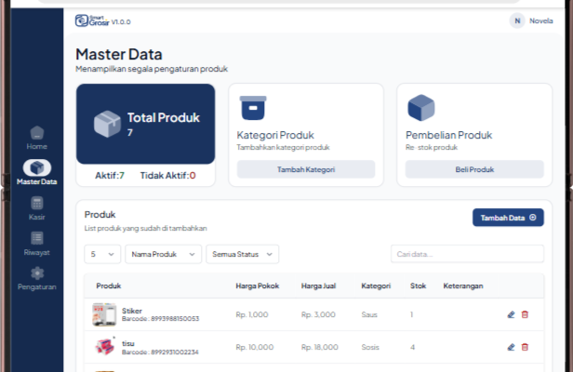This screenshot has height=372, width=573.
Task: Select the Master Data box icon
Action: (37, 167)
